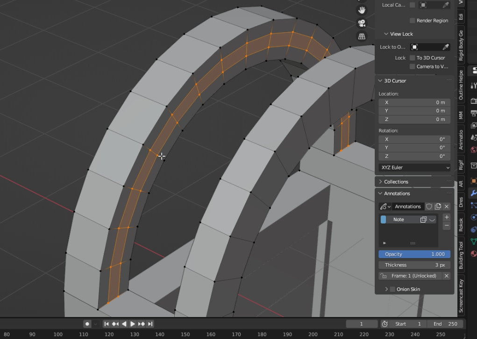This screenshot has height=339, width=477.
Task: Remove the selected annotation layer
Action: (447, 226)
